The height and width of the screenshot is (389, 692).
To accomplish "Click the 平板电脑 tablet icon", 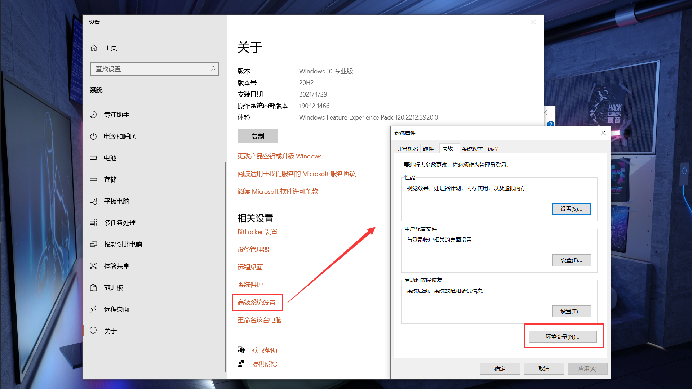I will [93, 201].
